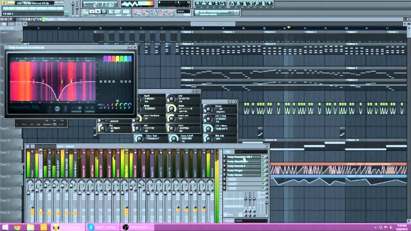The height and width of the screenshot is (231, 411).
Task: Click the play button in the transport panel
Action: click(x=92, y=12)
